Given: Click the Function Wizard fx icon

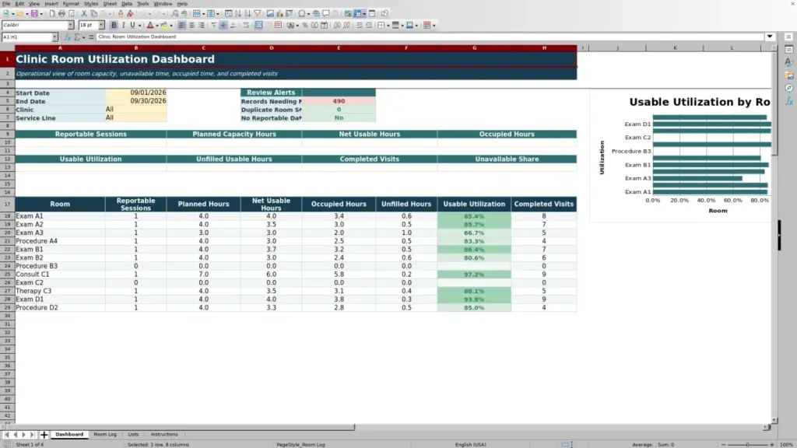Looking at the screenshot, I should 67,37.
